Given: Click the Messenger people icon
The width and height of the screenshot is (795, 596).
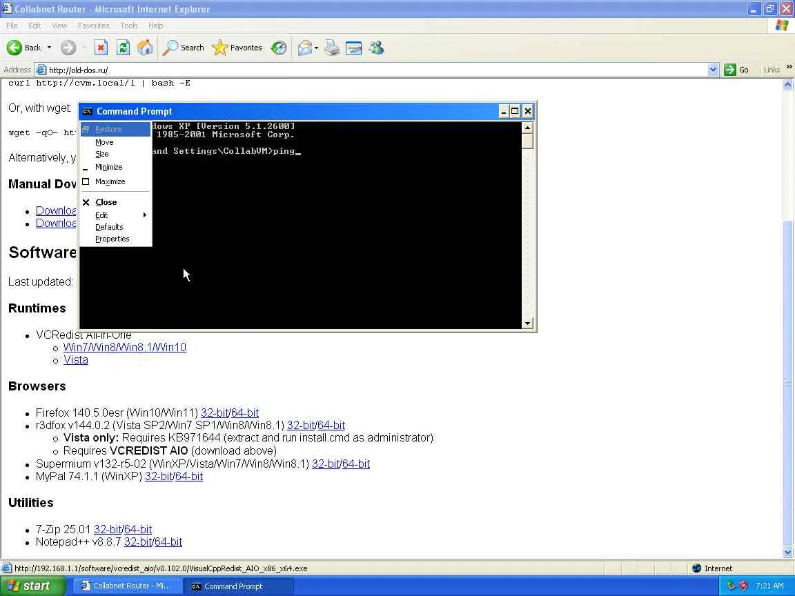Looking at the screenshot, I should [x=377, y=48].
